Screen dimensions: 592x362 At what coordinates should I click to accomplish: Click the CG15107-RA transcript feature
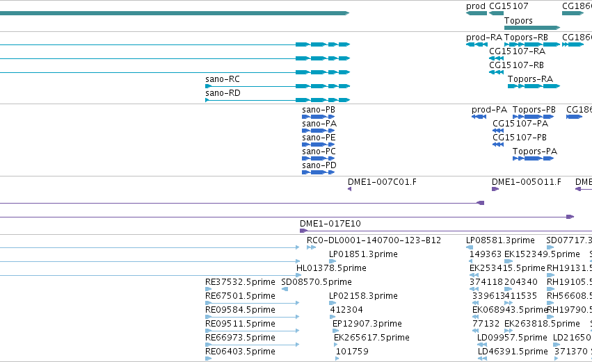pyautogui.click(x=496, y=58)
